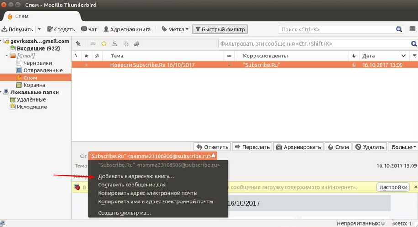Choose Добавить в адресную книгу
This screenshot has width=418, height=227.
pyautogui.click(x=136, y=176)
